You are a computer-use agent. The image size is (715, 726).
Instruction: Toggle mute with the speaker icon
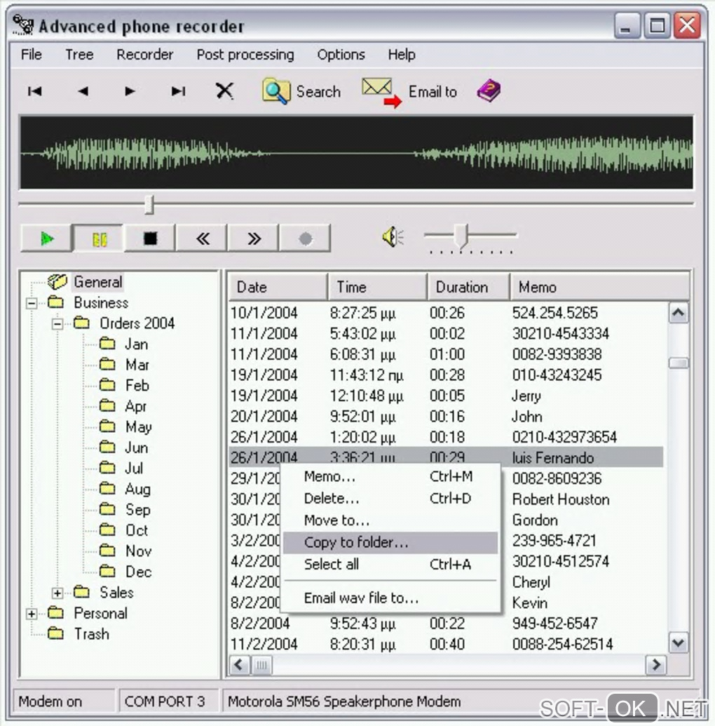tap(392, 238)
